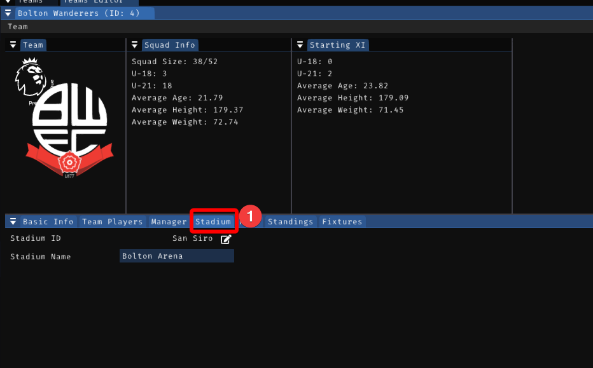Select the Stadium tab
The width and height of the screenshot is (593, 368).
tap(214, 221)
